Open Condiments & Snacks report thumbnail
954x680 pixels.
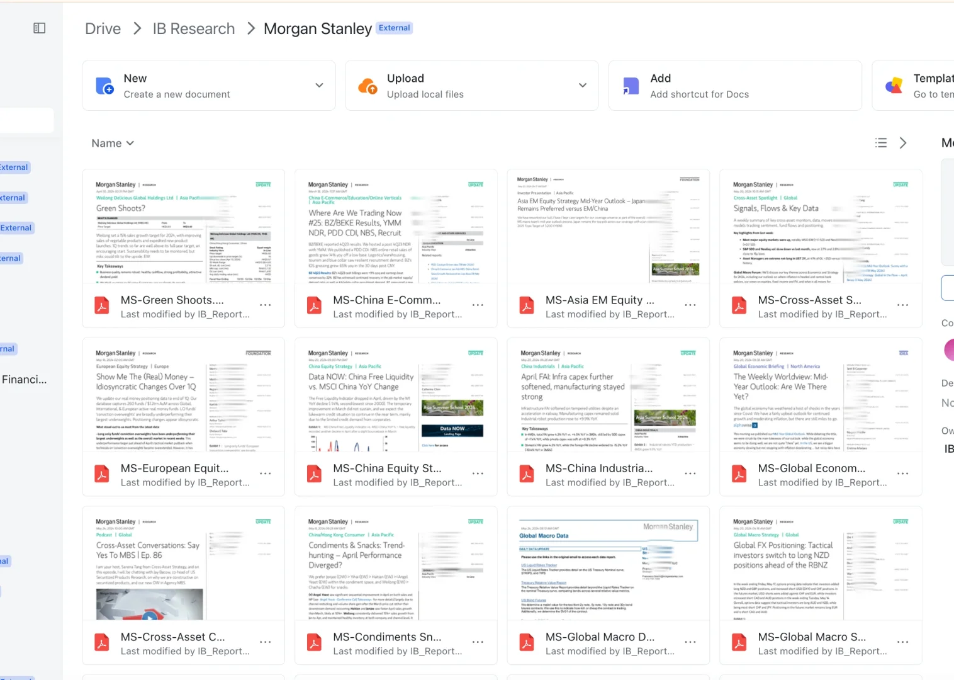(x=396, y=564)
